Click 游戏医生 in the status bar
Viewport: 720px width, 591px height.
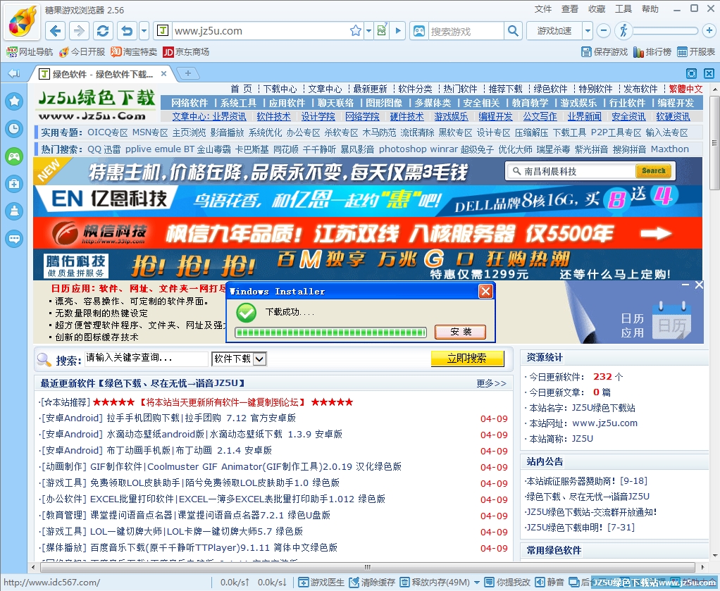321,583
